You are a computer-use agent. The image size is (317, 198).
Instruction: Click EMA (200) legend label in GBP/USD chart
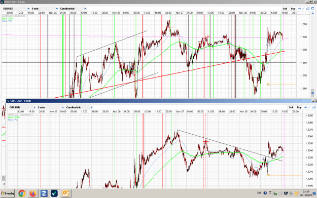coord(14,117)
